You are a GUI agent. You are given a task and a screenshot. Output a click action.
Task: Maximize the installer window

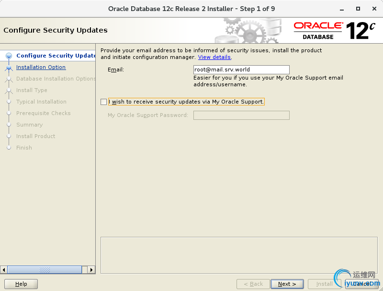click(358, 9)
